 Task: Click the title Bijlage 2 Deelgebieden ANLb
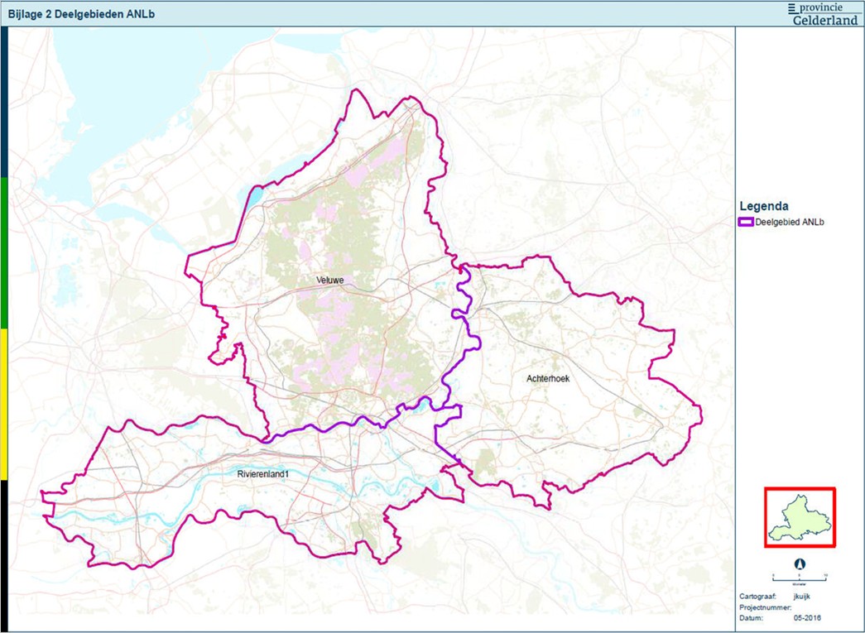click(80, 14)
